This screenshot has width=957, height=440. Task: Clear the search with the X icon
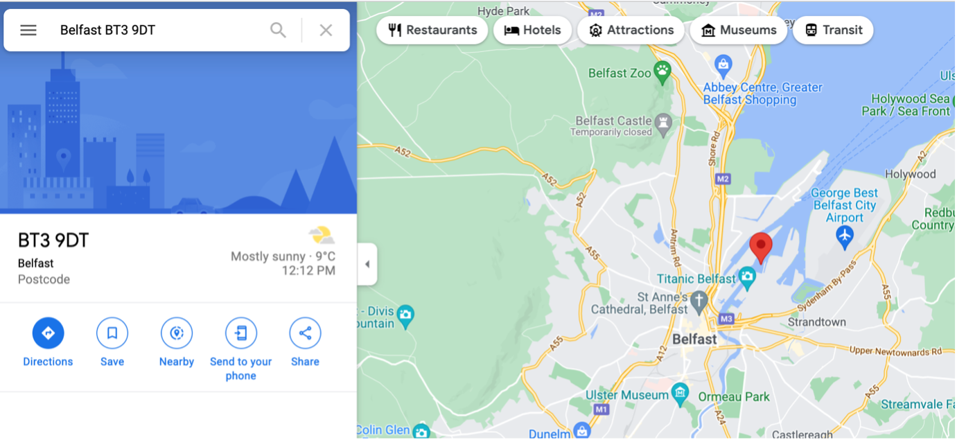tap(326, 30)
